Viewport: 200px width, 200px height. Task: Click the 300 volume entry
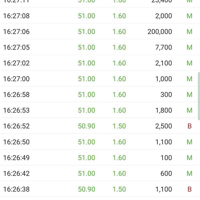[166, 95]
